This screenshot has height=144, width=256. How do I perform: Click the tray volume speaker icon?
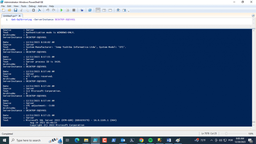[x=220, y=140]
